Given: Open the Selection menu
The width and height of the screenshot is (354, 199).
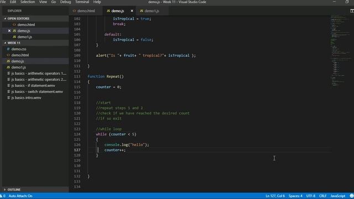Looking at the screenshot, I should (x=28, y=2).
